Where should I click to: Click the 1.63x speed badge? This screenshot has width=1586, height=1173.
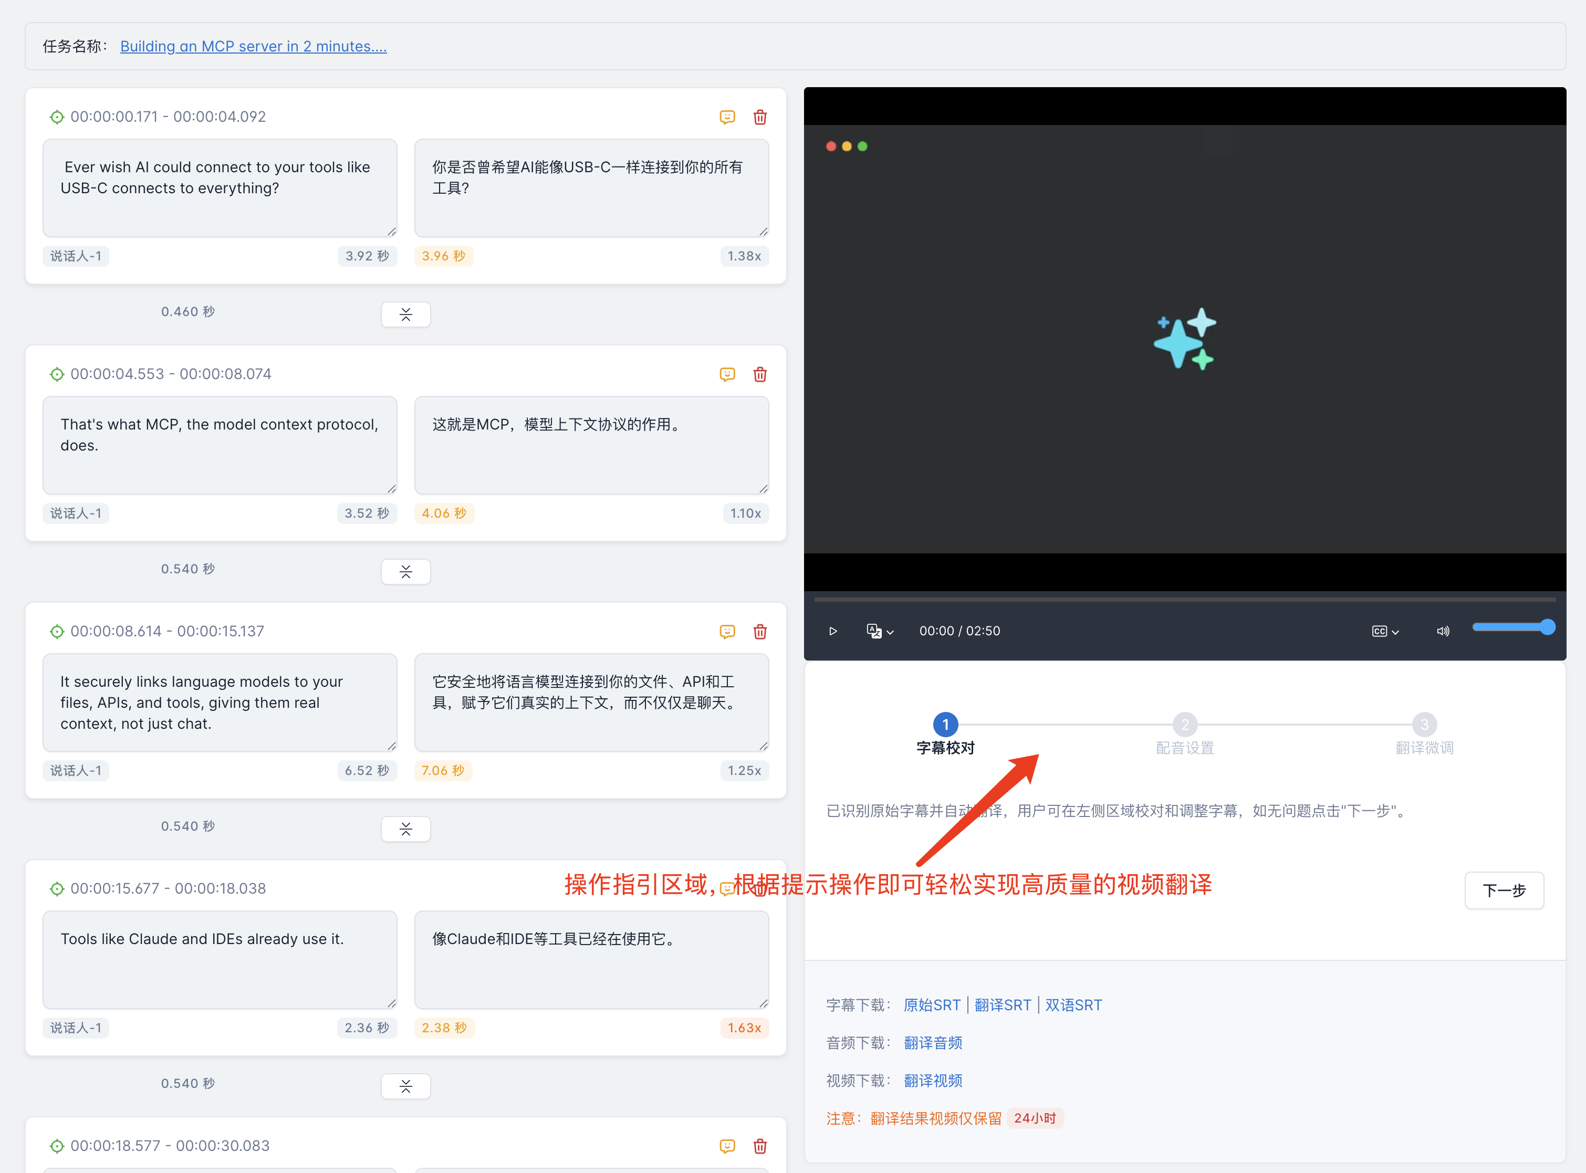coord(744,1028)
